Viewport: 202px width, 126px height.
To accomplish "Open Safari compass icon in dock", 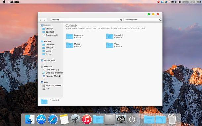I will [53, 119].
